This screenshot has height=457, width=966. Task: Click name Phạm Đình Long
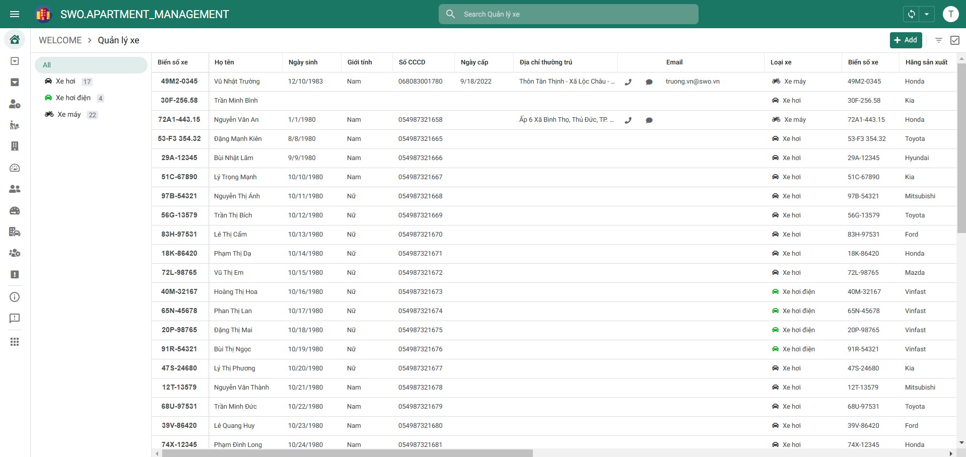238,445
